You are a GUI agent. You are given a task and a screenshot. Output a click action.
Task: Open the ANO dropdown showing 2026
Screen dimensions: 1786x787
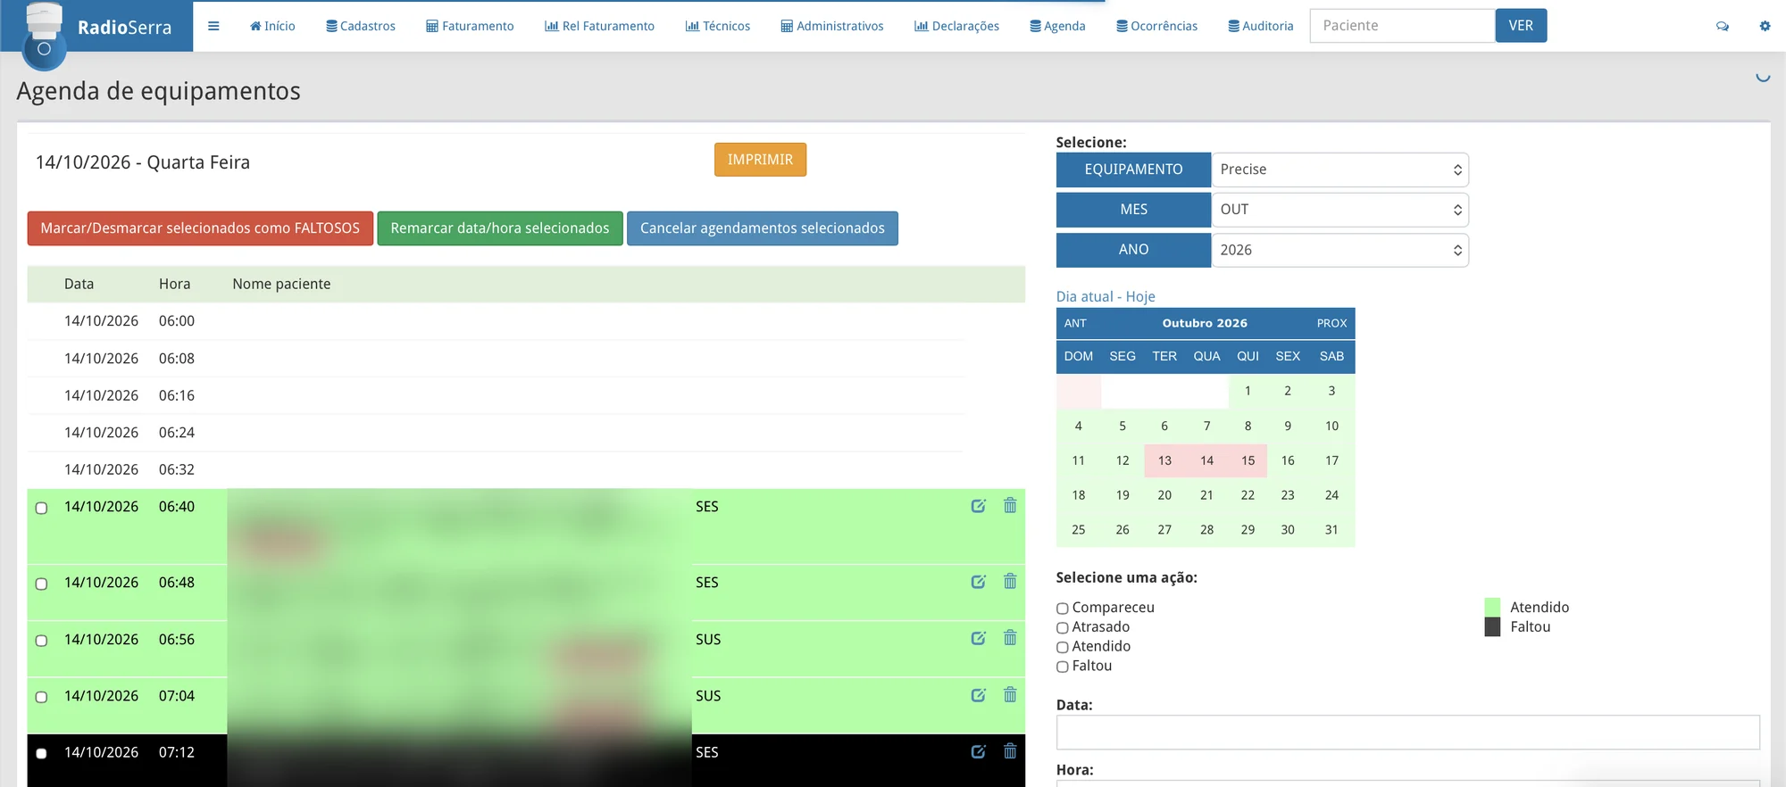[x=1339, y=250]
